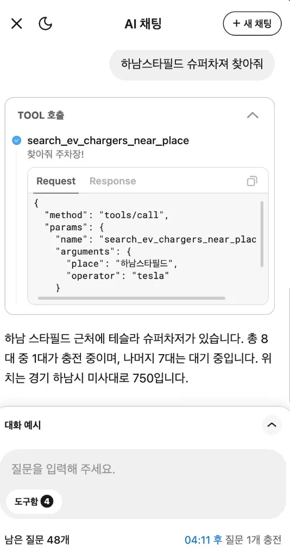Collapse the 대화 예시 section chevron
Screen dimensions: 290x557
click(272, 425)
